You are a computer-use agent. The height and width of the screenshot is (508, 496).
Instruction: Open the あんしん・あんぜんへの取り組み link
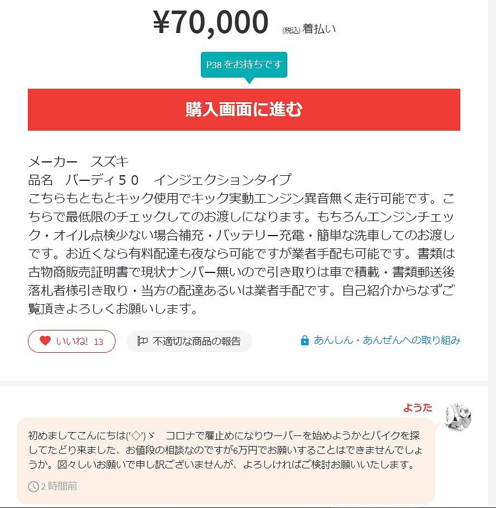(387, 340)
